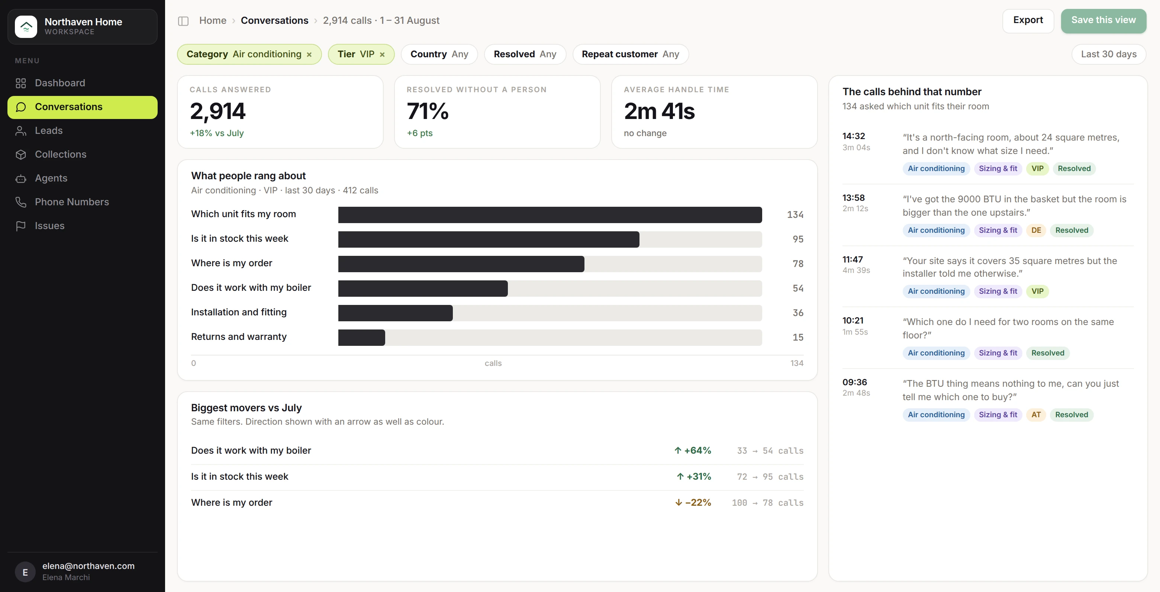Image resolution: width=1160 pixels, height=592 pixels.
Task: Click the Export button
Action: pyautogui.click(x=1028, y=21)
